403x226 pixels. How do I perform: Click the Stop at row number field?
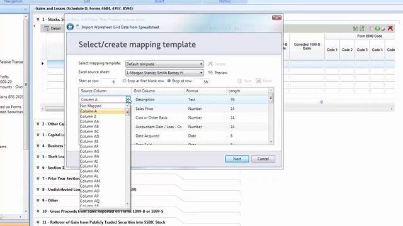pyautogui.click(x=201, y=82)
